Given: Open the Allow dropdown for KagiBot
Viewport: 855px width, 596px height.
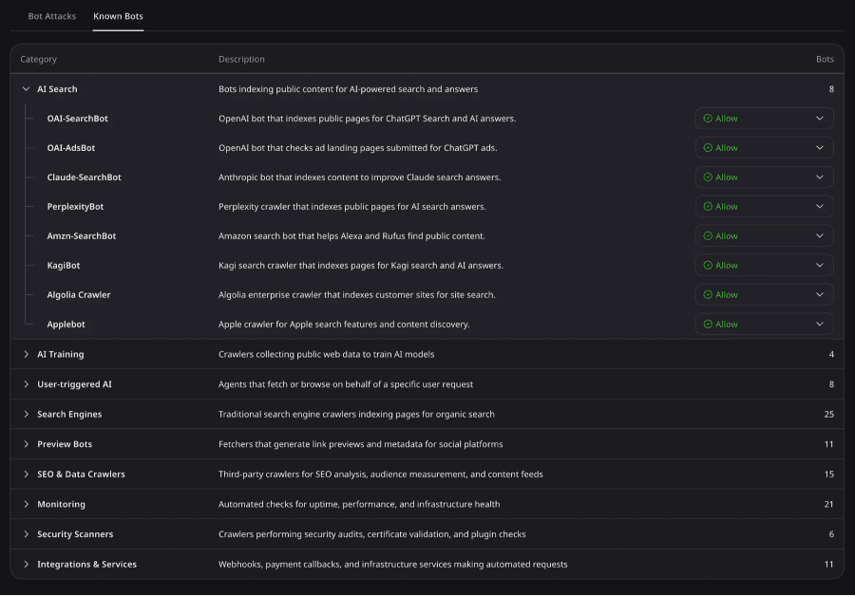Looking at the screenshot, I should coord(764,266).
